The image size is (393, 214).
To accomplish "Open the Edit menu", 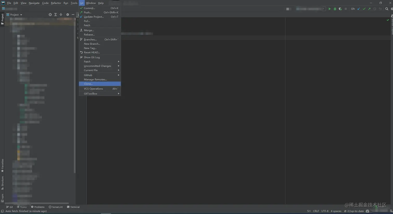I will (16, 3).
